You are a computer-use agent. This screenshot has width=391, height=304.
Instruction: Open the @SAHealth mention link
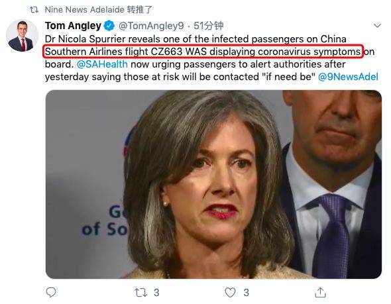[102, 64]
